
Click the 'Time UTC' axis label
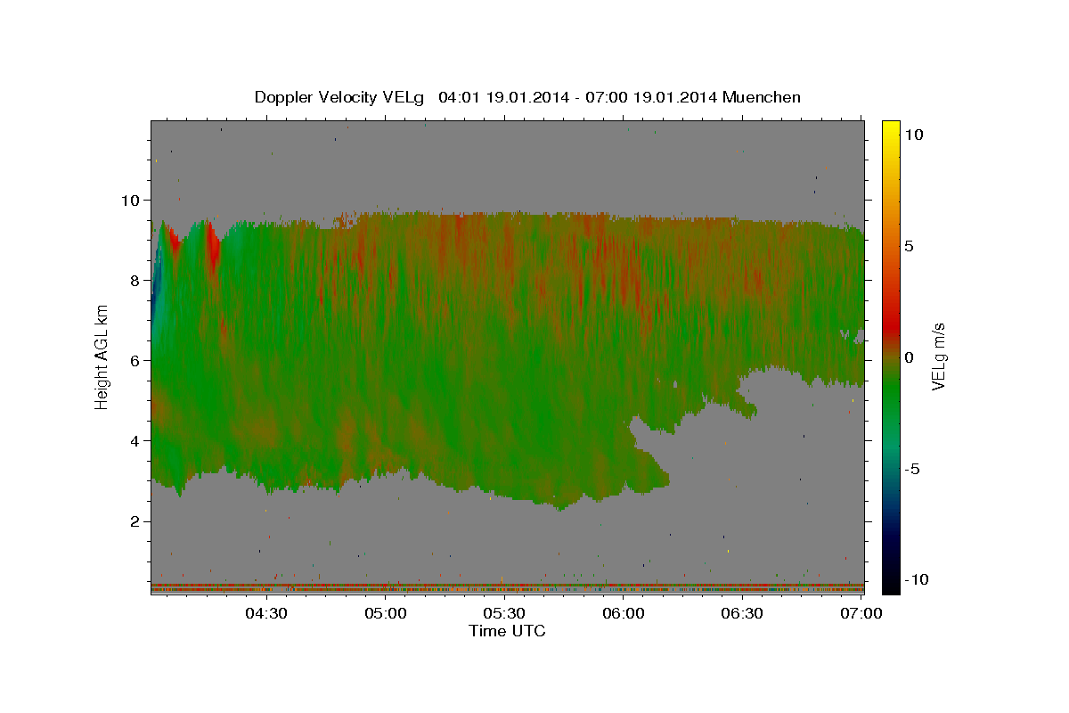tap(507, 631)
